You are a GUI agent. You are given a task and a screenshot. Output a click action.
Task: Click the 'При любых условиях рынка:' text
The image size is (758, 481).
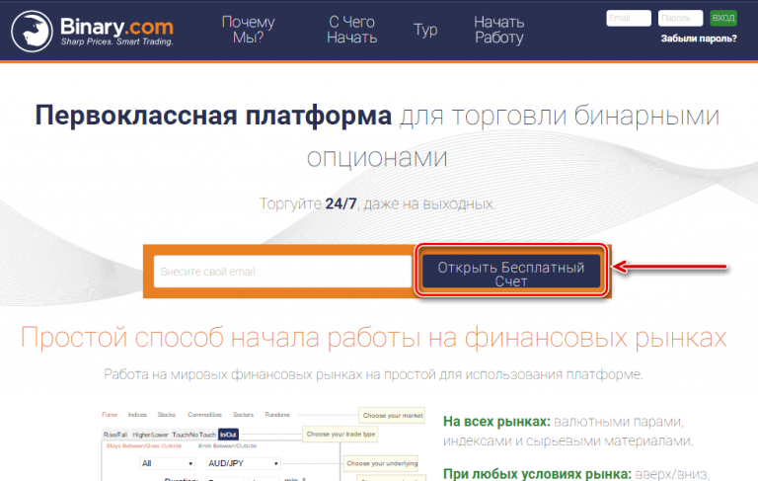click(x=537, y=474)
